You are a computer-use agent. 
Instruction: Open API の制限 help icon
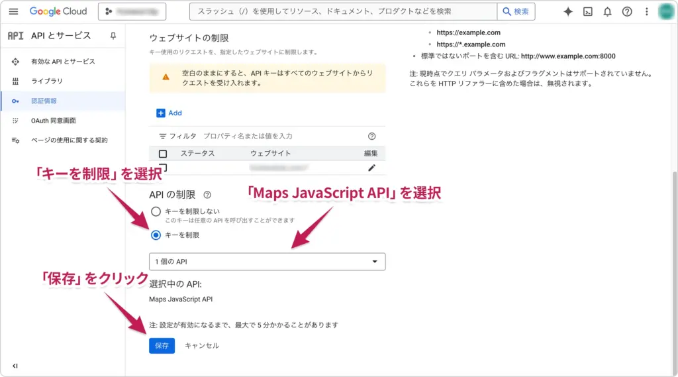tap(207, 195)
